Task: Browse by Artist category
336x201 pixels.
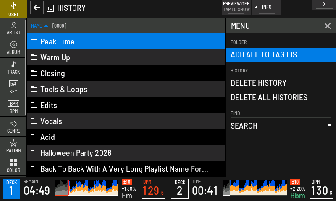Action: click(x=13, y=28)
